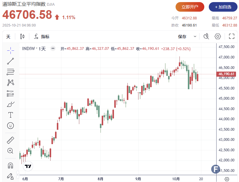Select the trend line drawing tool

click(10, 61)
